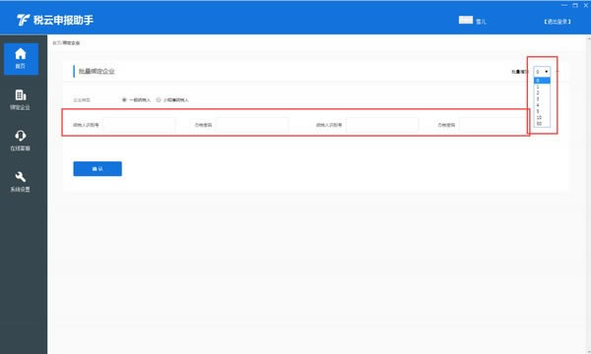Choose option 5 in the dropdown list
Viewport: 591px width, 354px height.
pos(542,111)
